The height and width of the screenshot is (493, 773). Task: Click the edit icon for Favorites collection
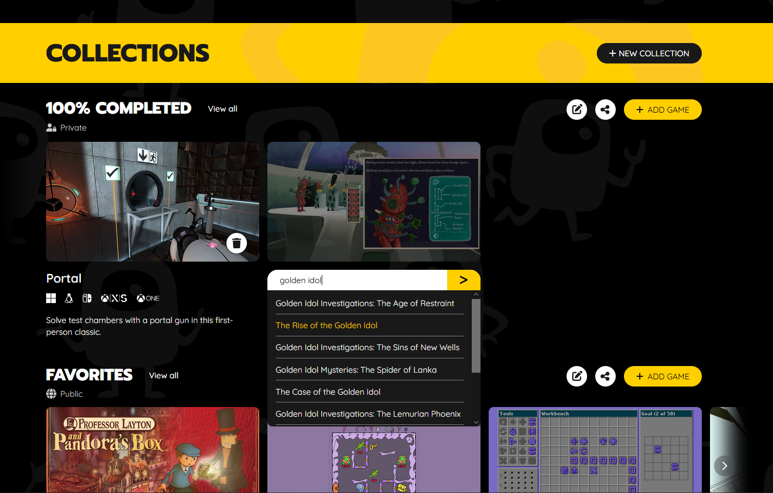tap(576, 376)
